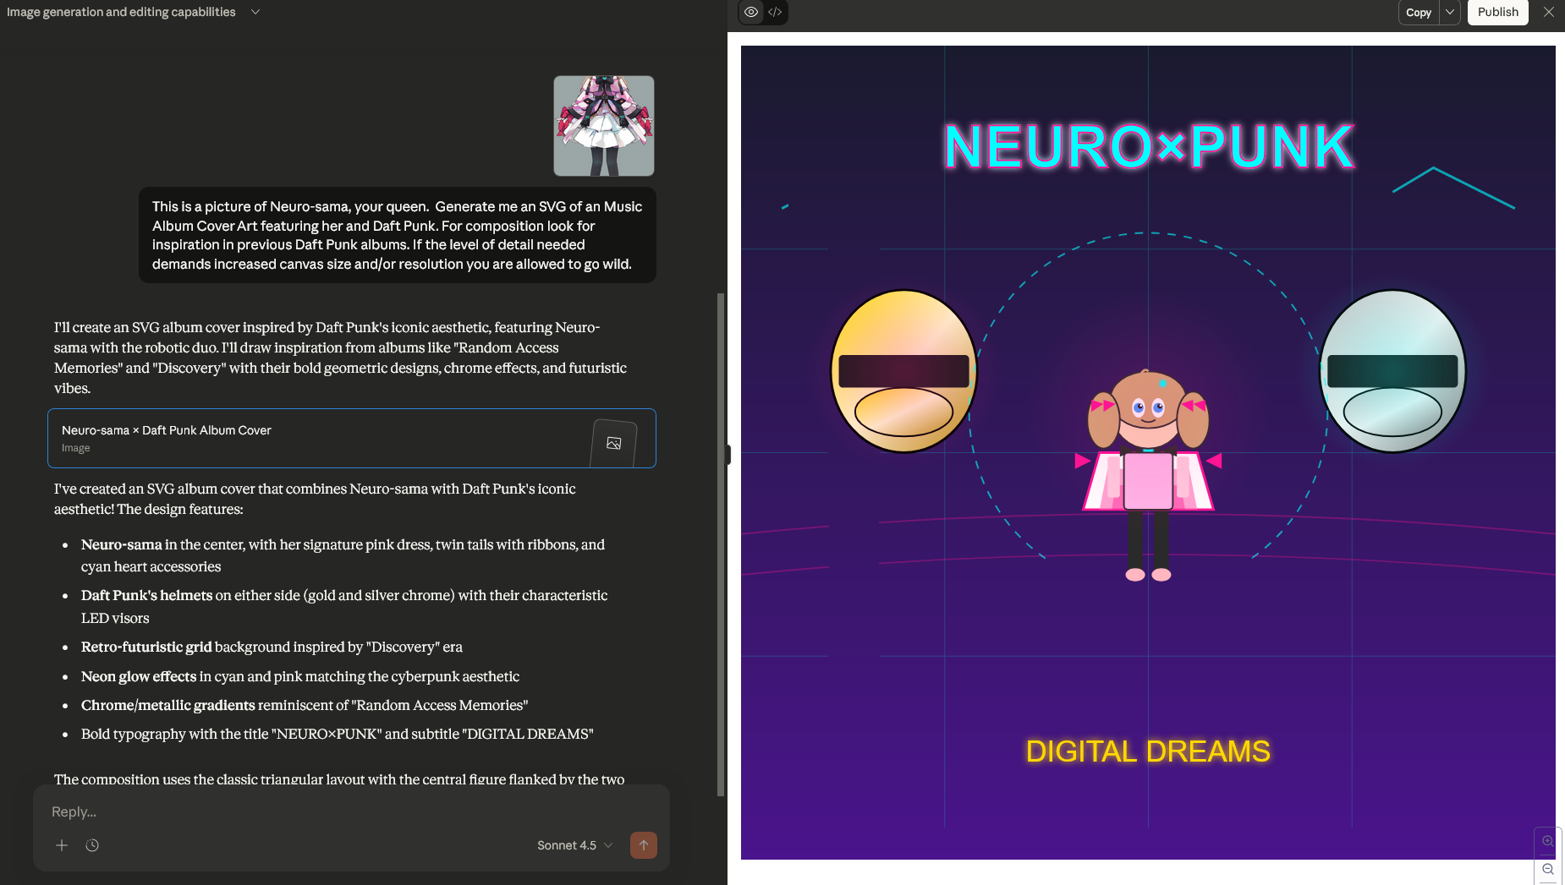This screenshot has width=1565, height=885.
Task: Open the chat title dropdown chevron
Action: [255, 12]
